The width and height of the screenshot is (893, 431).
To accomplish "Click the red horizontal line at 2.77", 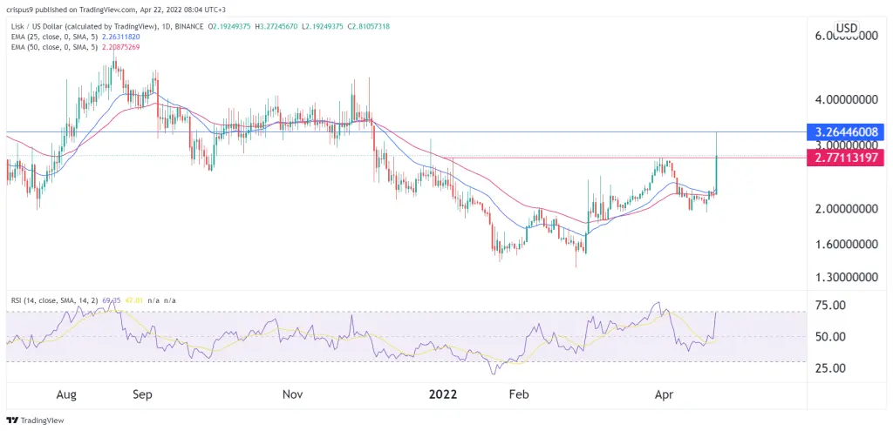I will (x=626, y=158).
